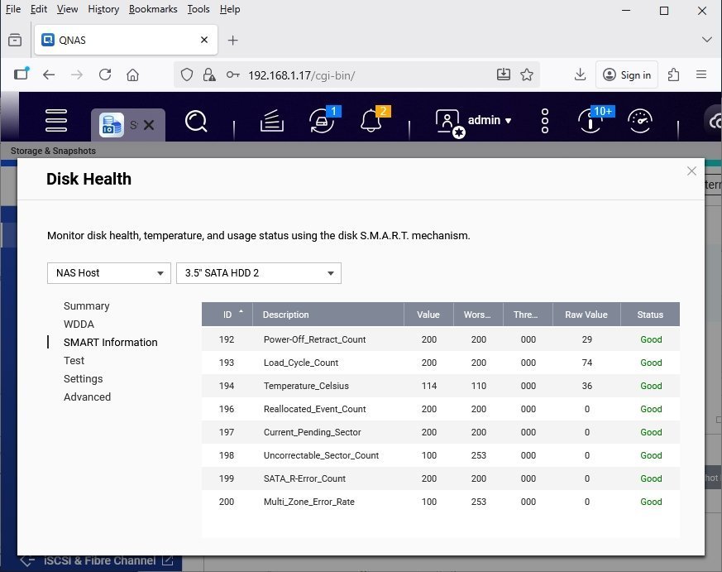
Task: Click the three vertical dots More icon
Action: pyautogui.click(x=545, y=121)
